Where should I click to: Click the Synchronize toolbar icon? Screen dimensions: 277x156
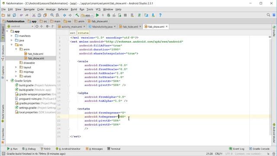click(x=14, y=15)
